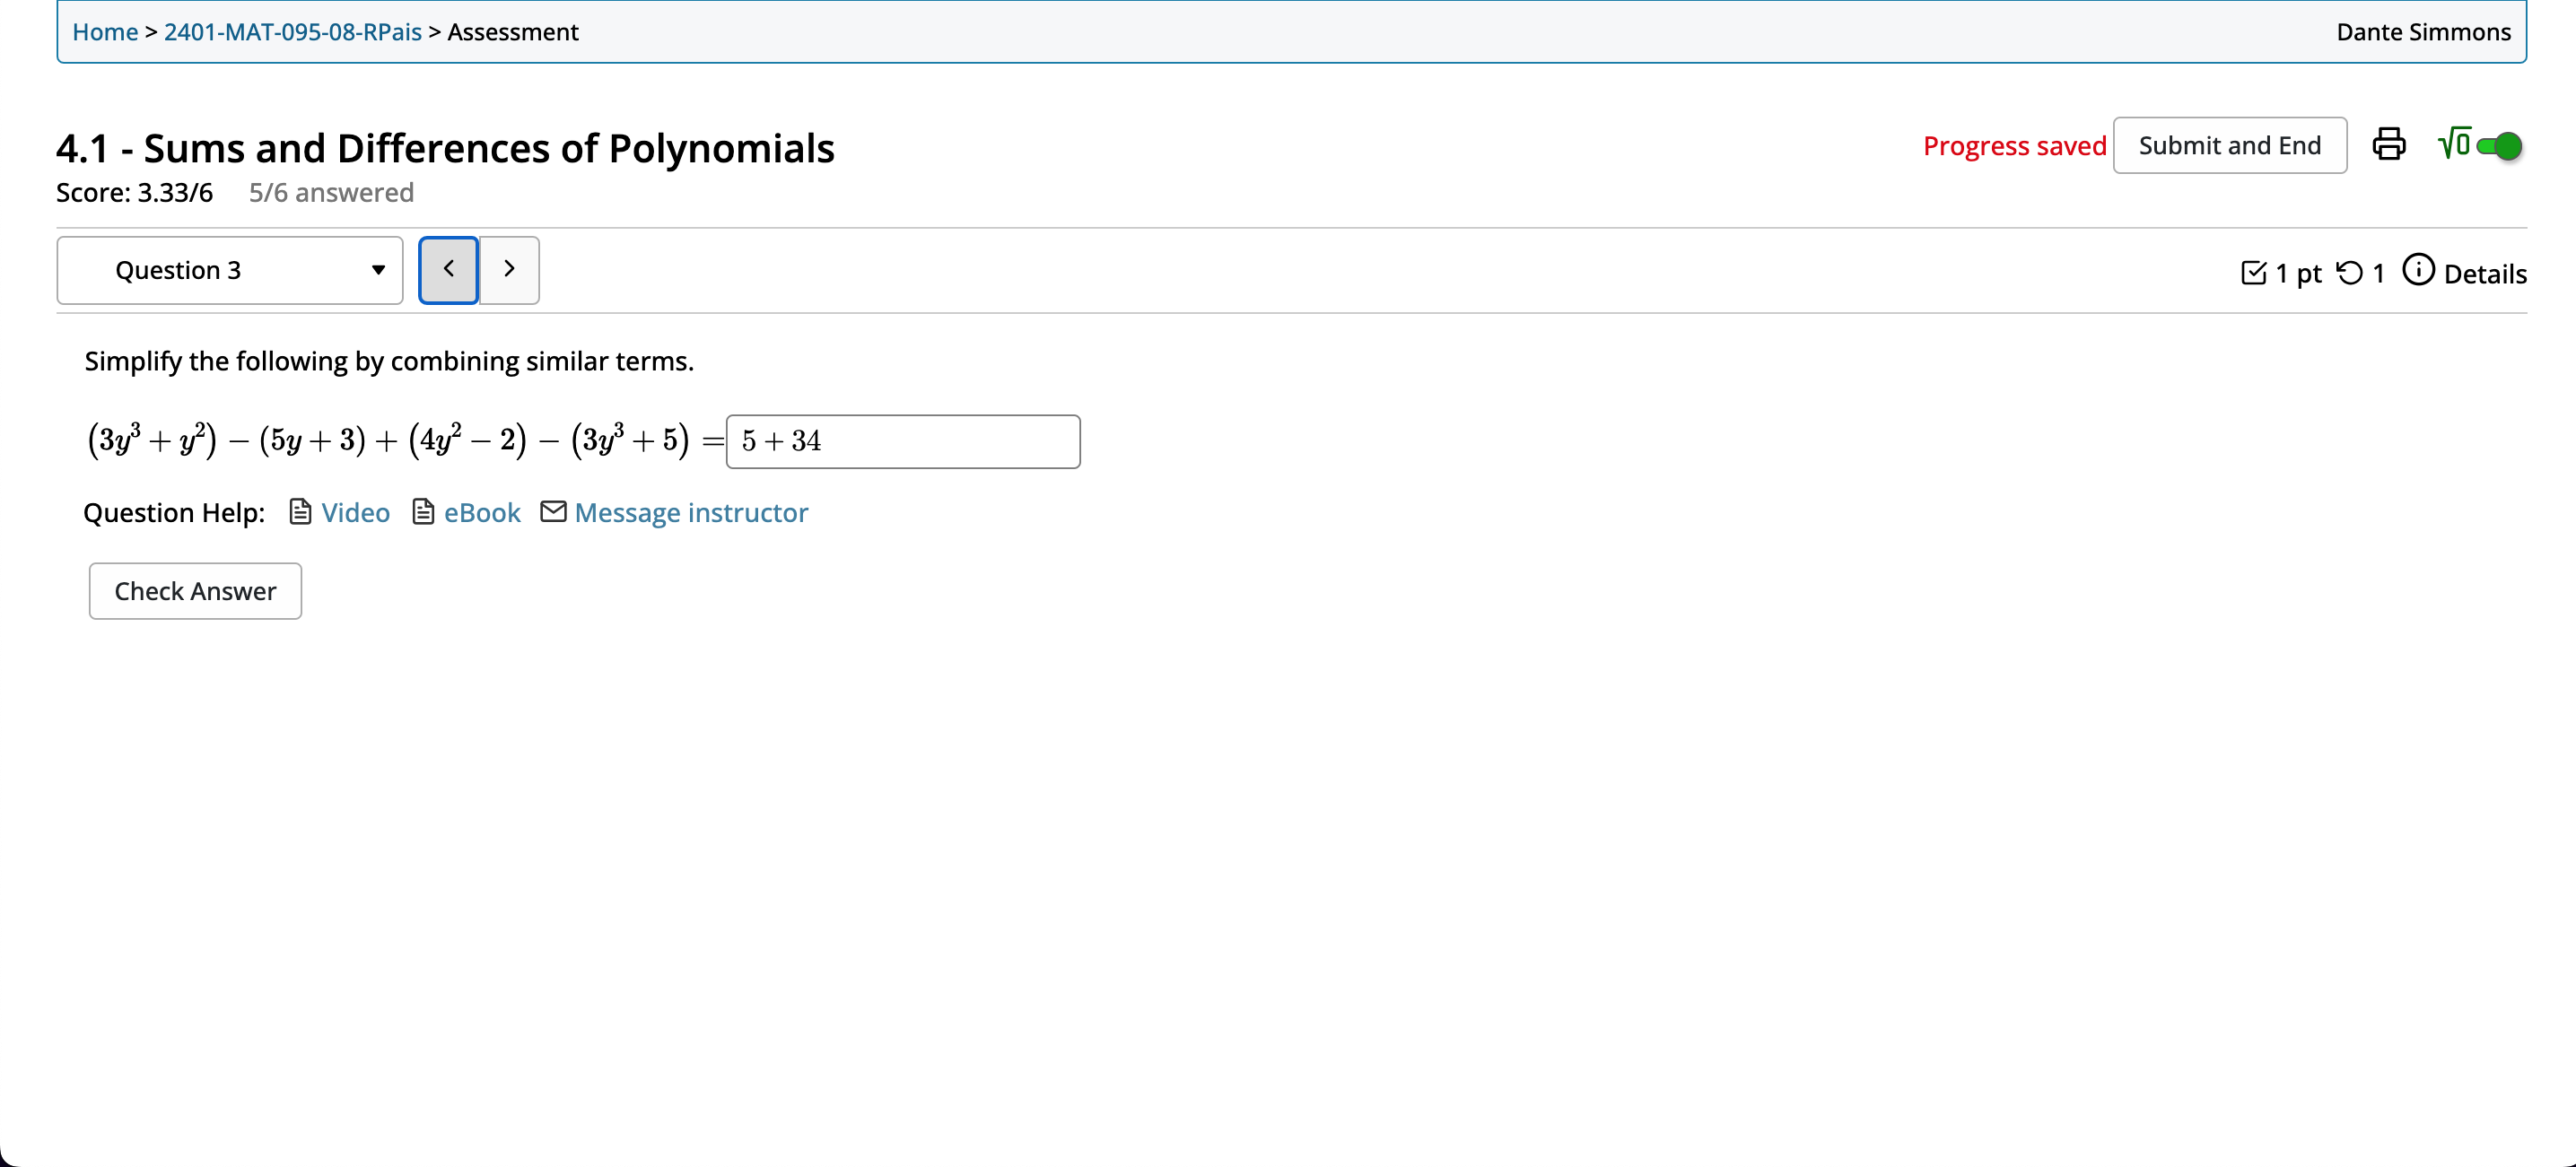Click the Check Answer button

click(194, 591)
